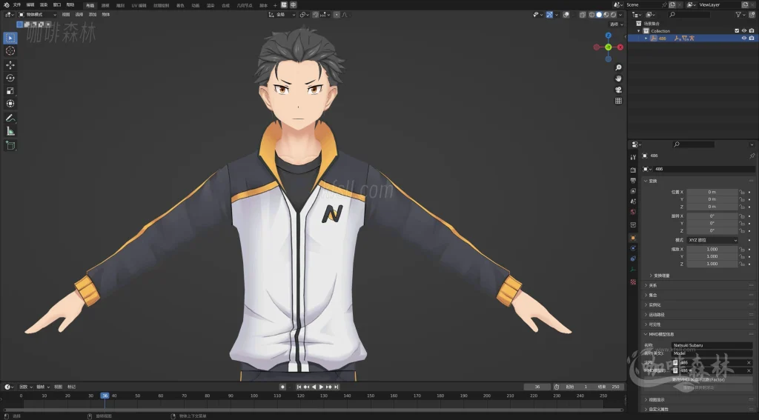Select the Annotate pencil tool

(10, 118)
